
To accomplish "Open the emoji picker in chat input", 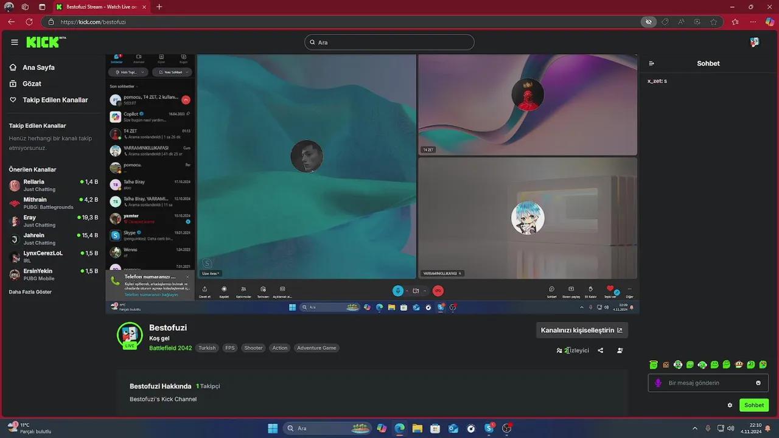I will coord(758,383).
